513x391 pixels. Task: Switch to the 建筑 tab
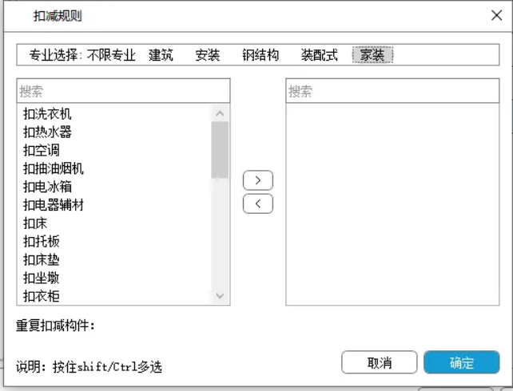tap(161, 55)
